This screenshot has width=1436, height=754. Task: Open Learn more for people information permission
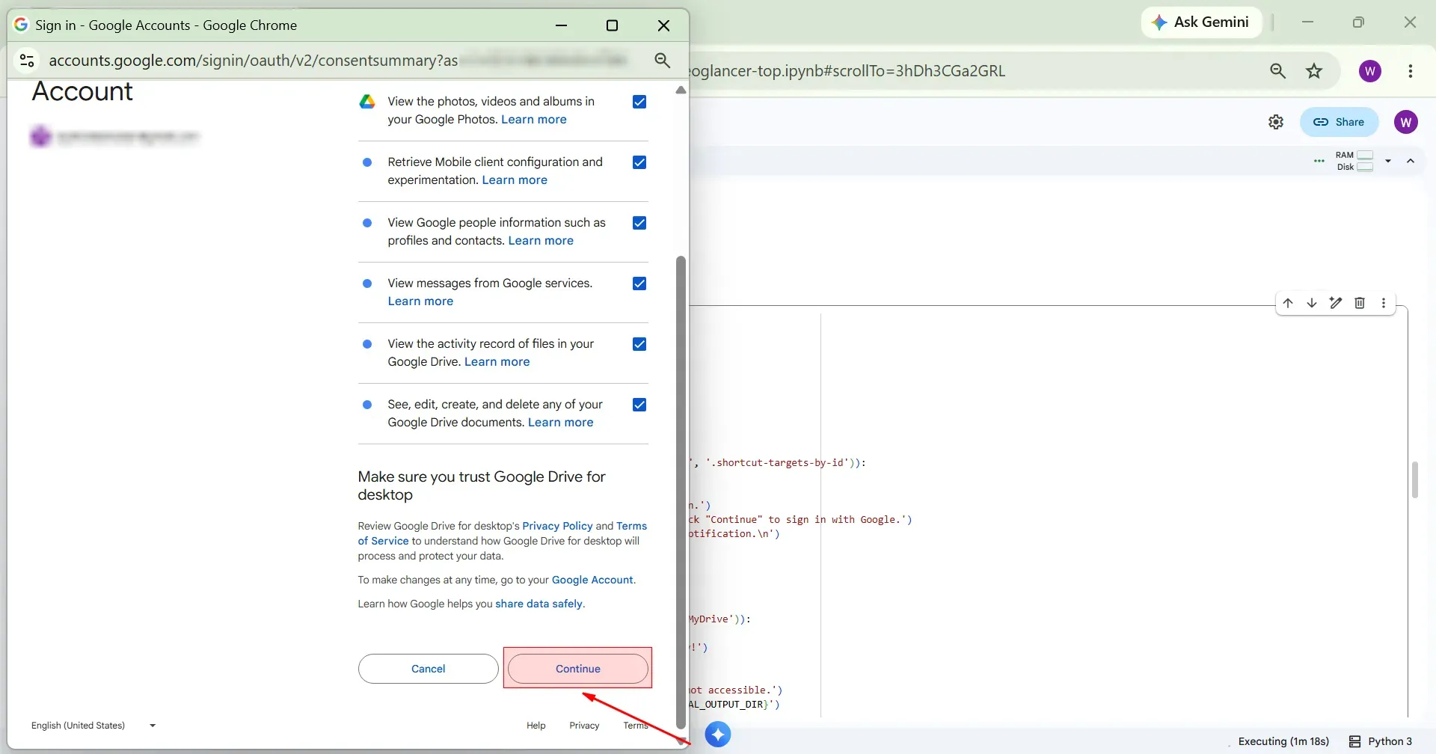[541, 241]
